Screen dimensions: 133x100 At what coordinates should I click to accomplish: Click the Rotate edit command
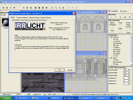pos(128,23)
